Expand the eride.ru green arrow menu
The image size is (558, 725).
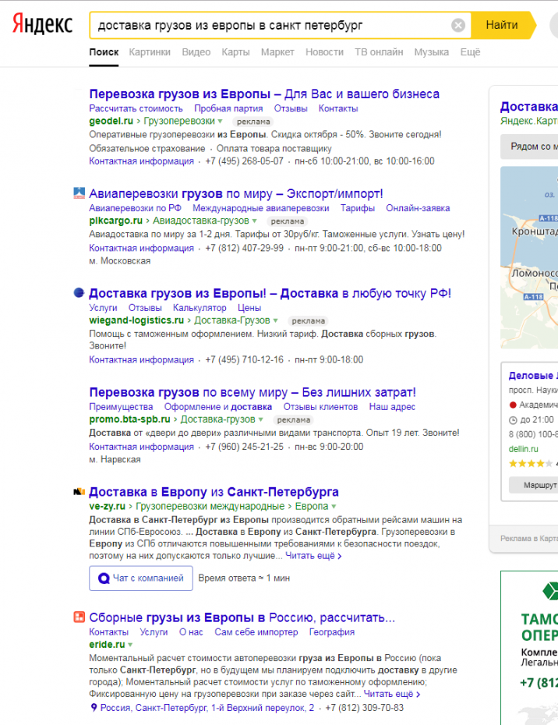point(130,645)
